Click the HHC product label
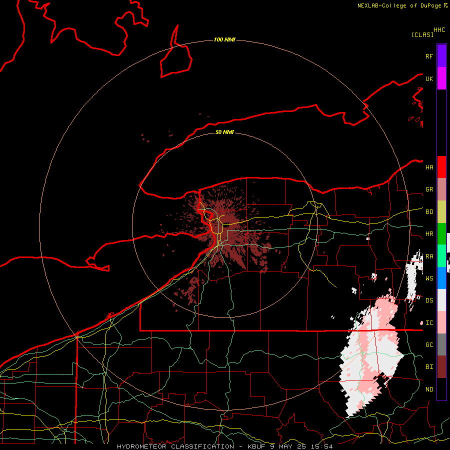Image resolution: width=450 pixels, height=450 pixels. pyautogui.click(x=439, y=30)
